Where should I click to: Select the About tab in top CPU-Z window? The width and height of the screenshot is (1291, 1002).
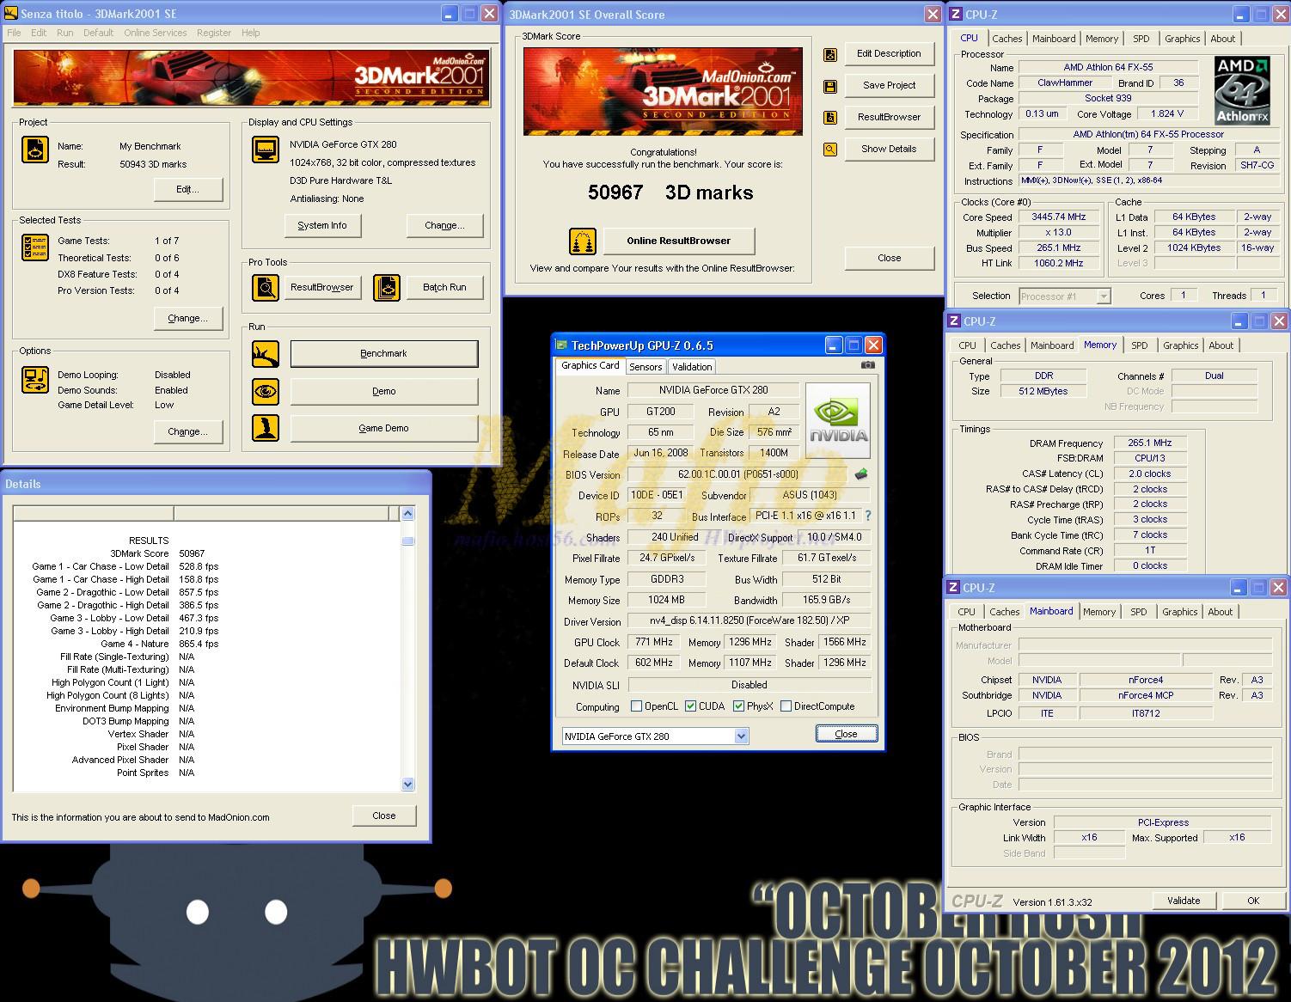point(1223,39)
